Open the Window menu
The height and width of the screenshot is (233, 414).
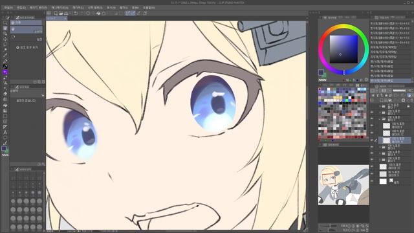[x=135, y=8]
